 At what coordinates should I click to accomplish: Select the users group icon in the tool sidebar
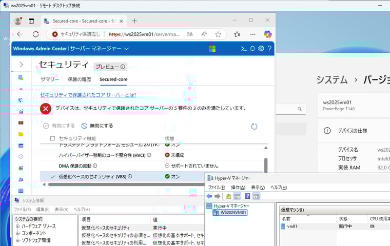21,179
